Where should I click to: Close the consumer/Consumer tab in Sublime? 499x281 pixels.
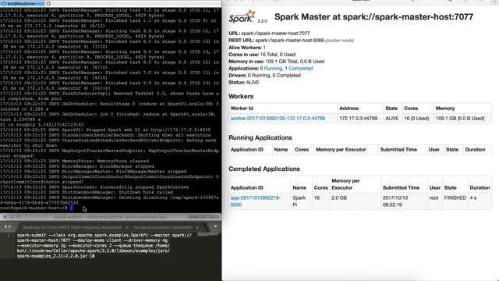pyautogui.click(x=197, y=227)
